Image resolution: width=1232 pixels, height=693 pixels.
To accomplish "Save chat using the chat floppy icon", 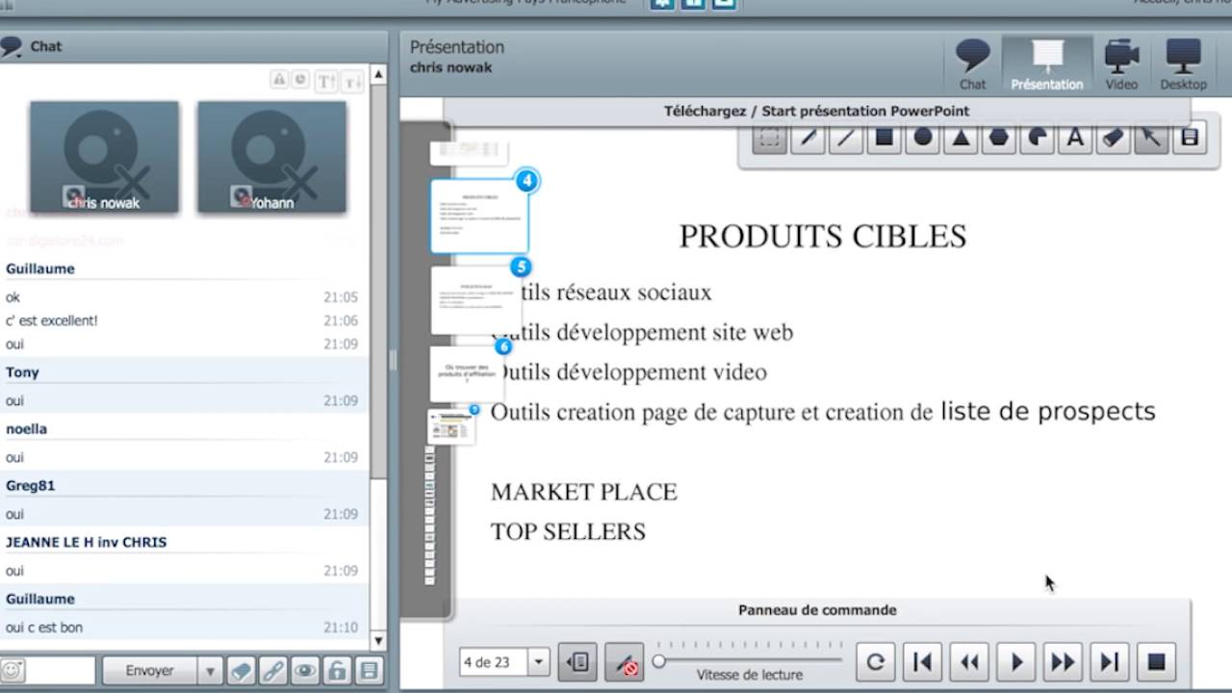I will click(x=368, y=671).
